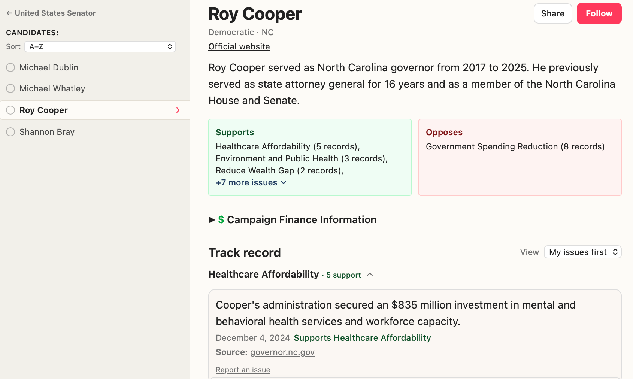This screenshot has width=633, height=379.
Task: Open governor.nc.gov source link
Action: pos(282,352)
